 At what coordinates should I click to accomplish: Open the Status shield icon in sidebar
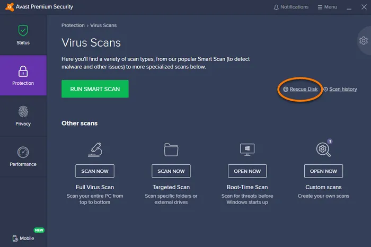23,31
